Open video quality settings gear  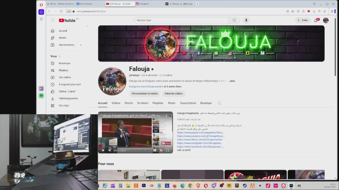161,150
